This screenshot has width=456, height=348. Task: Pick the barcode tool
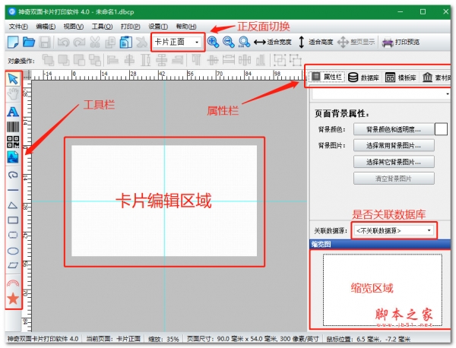coord(13,126)
